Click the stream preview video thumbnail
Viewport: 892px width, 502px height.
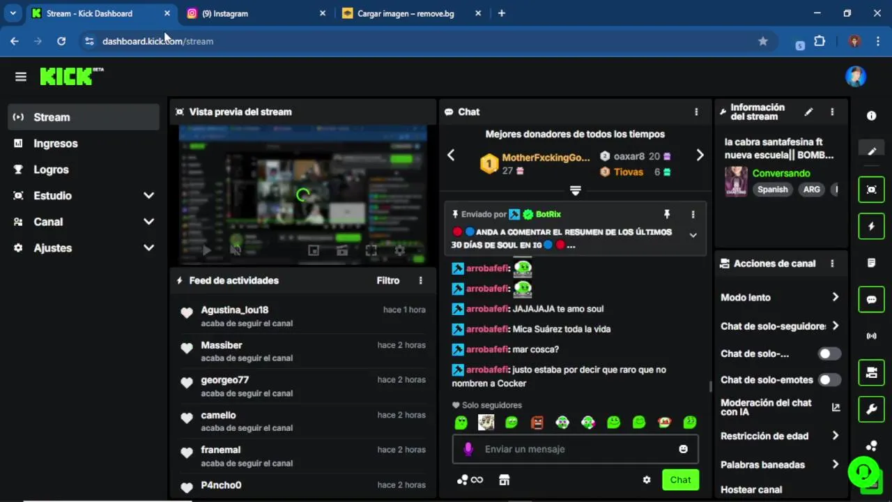302,195
